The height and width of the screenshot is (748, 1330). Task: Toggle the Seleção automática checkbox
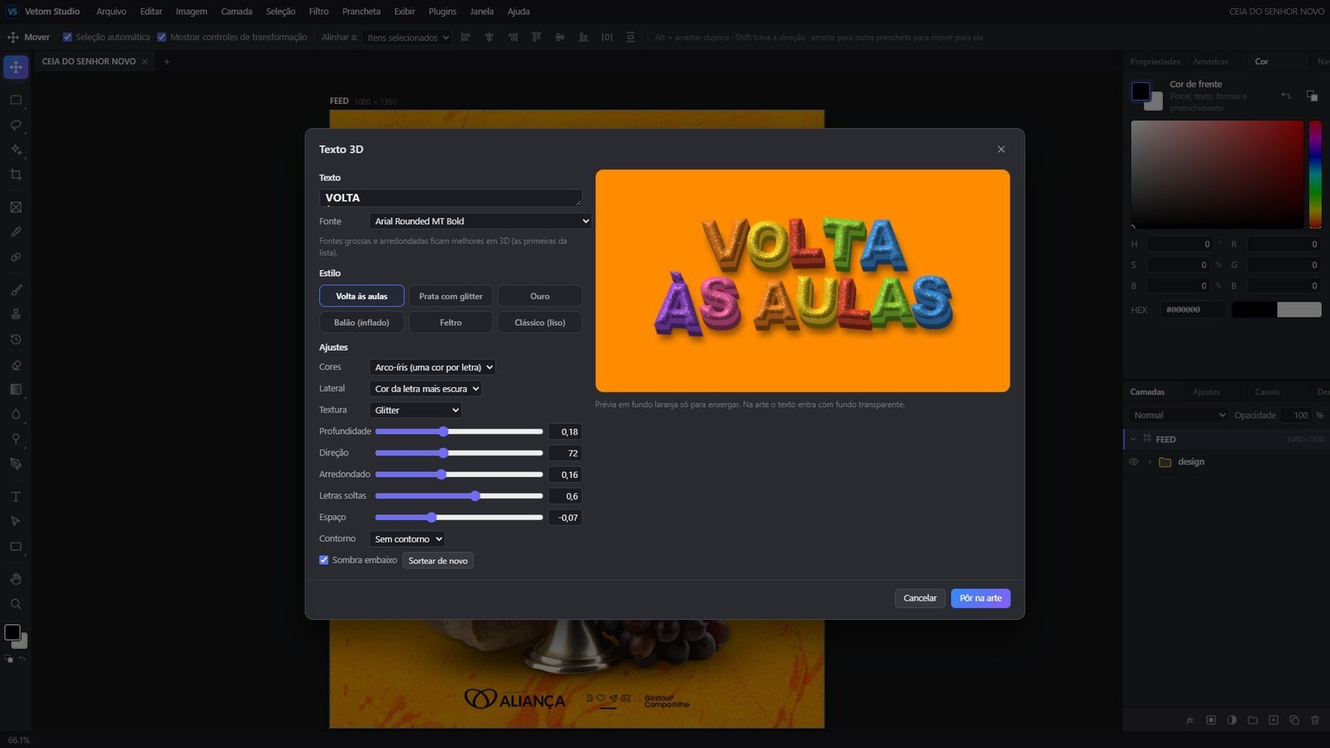coord(68,37)
